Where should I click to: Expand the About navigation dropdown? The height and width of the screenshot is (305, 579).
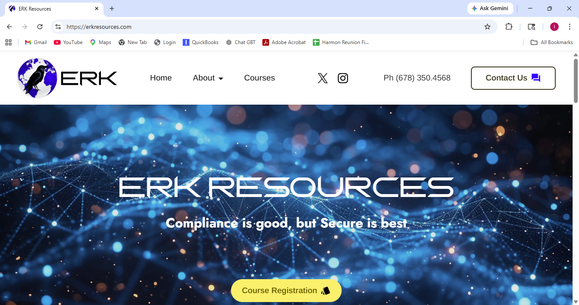(208, 78)
